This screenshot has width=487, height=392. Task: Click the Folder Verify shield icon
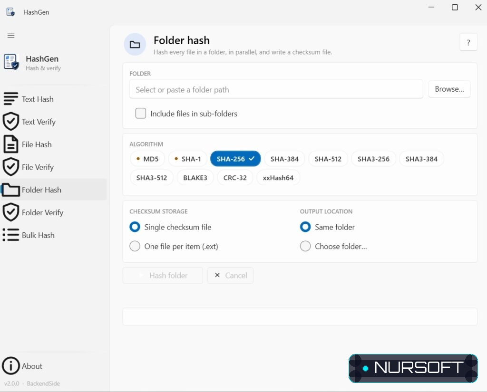(11, 212)
